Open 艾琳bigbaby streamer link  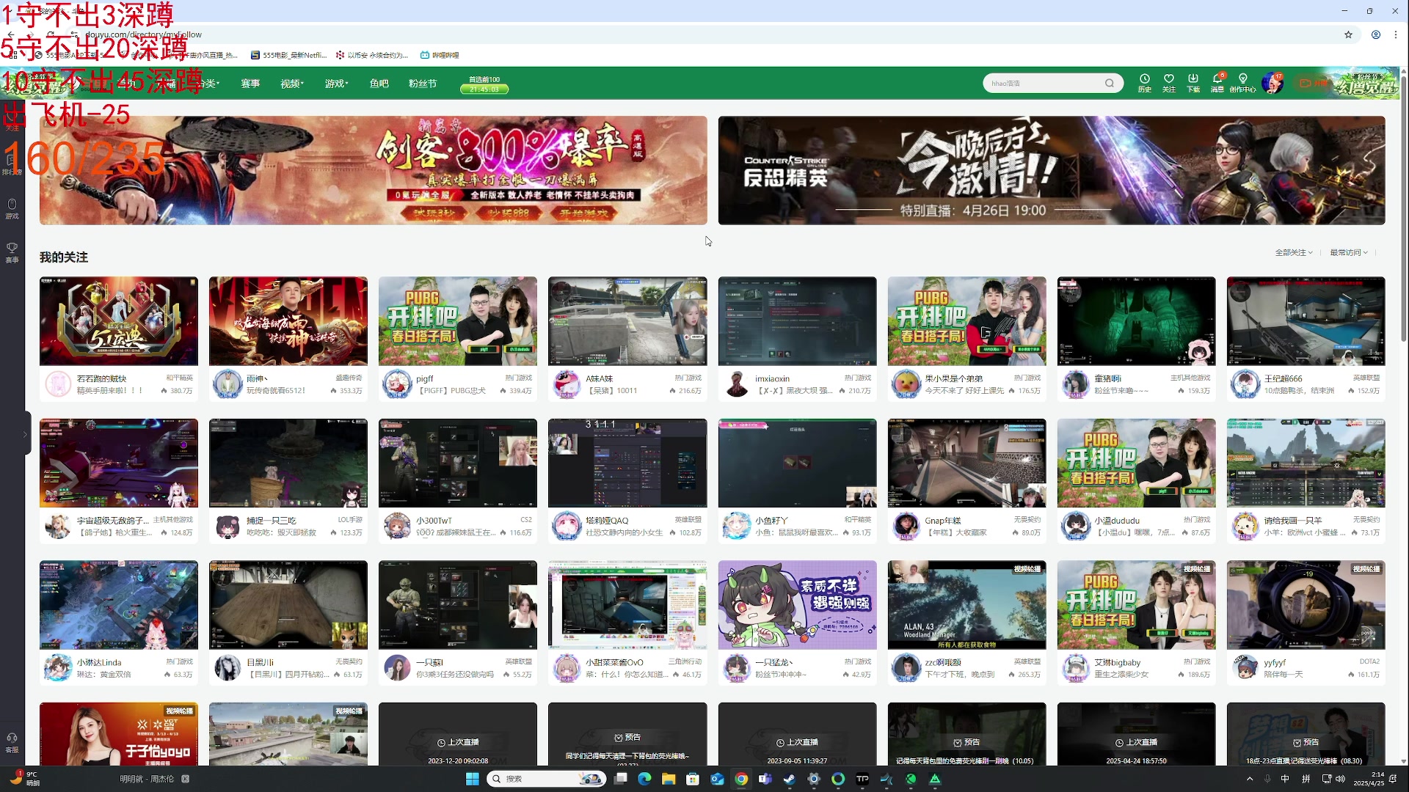click(x=1118, y=662)
